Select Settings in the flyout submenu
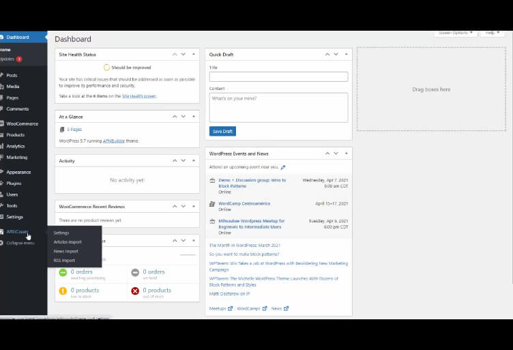513x350 pixels. (x=61, y=233)
